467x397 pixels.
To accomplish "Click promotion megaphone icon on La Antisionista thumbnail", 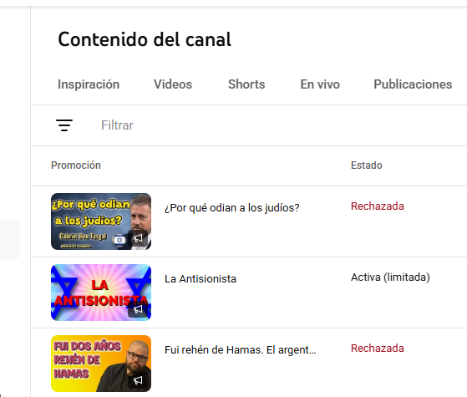I will pos(138,309).
